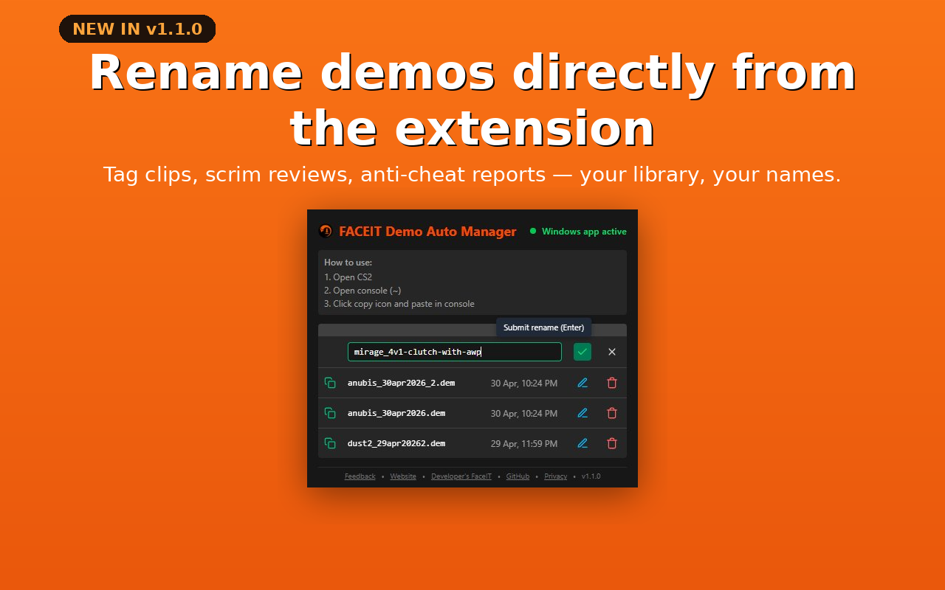
Task: Delete anubis_30apr2026_2.dem with trash icon
Action: coord(612,383)
